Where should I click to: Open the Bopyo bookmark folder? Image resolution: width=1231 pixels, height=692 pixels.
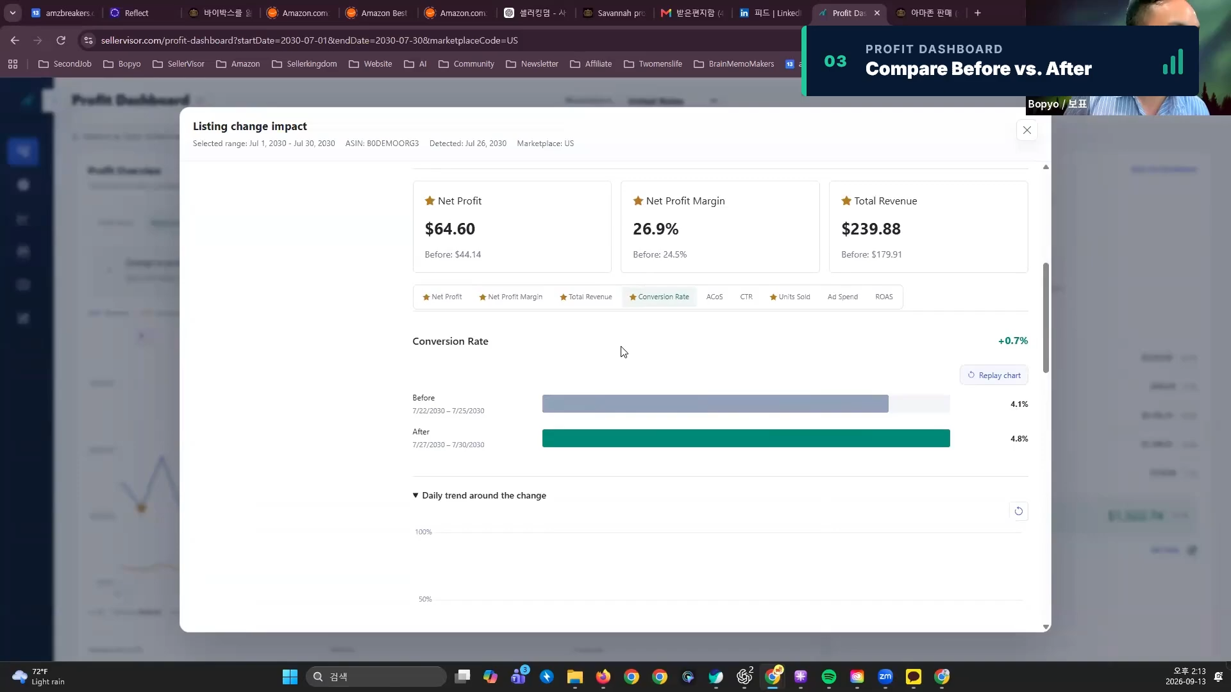(x=122, y=64)
